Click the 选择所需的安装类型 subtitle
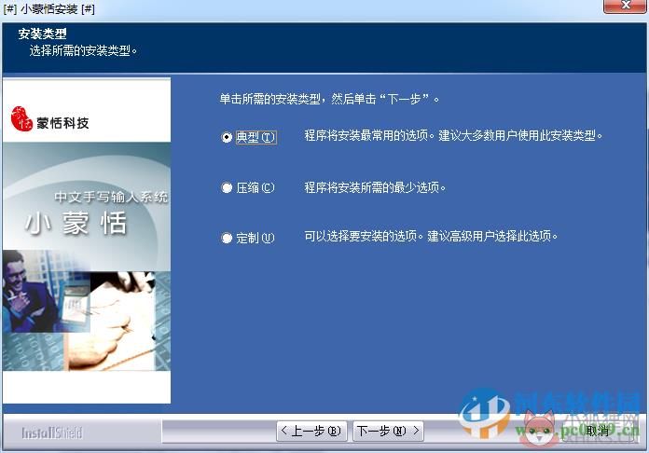The height and width of the screenshot is (453, 649). tap(83, 51)
